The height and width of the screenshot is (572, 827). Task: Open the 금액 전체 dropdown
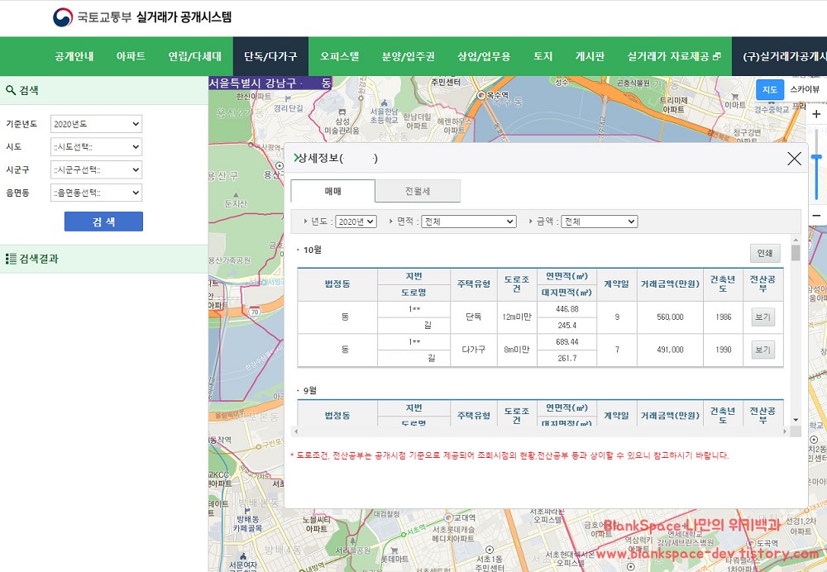pos(600,222)
